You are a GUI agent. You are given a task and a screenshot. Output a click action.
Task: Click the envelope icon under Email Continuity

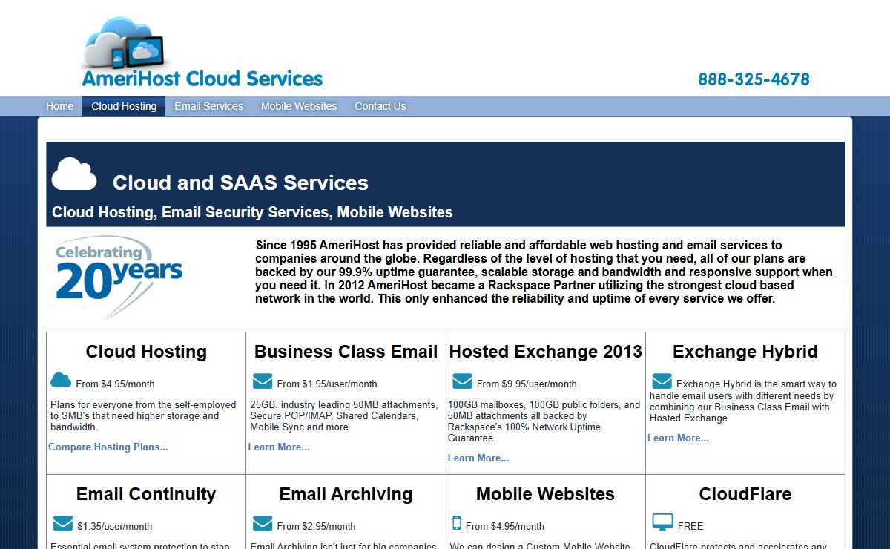tap(63, 524)
